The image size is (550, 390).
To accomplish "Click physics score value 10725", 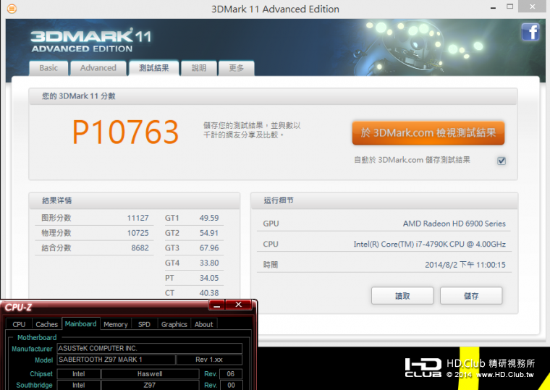I will (x=137, y=233).
